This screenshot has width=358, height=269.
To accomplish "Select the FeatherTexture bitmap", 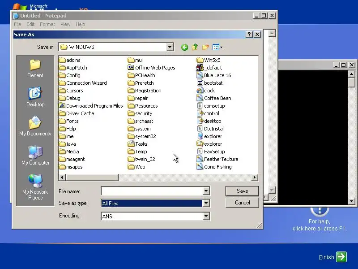I will [217, 159].
